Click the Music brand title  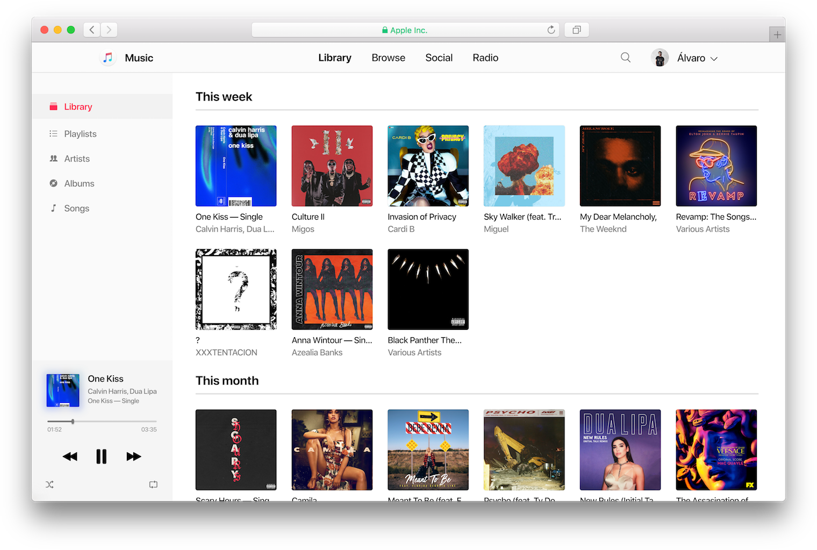pos(139,58)
